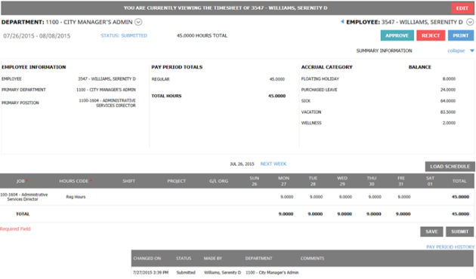The image size is (476, 279).
Task: Open the department dropdown circle arrow
Action: coord(138,22)
